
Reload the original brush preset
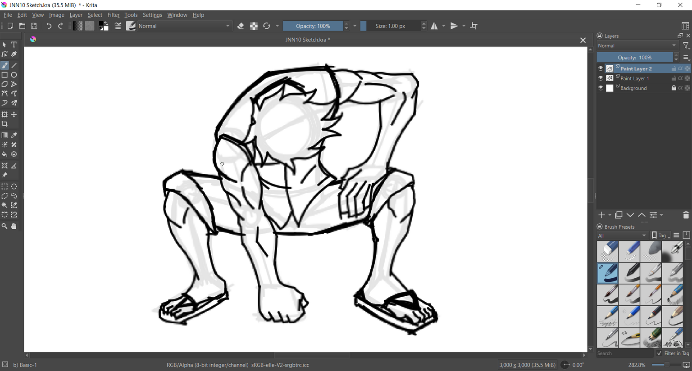tap(267, 26)
